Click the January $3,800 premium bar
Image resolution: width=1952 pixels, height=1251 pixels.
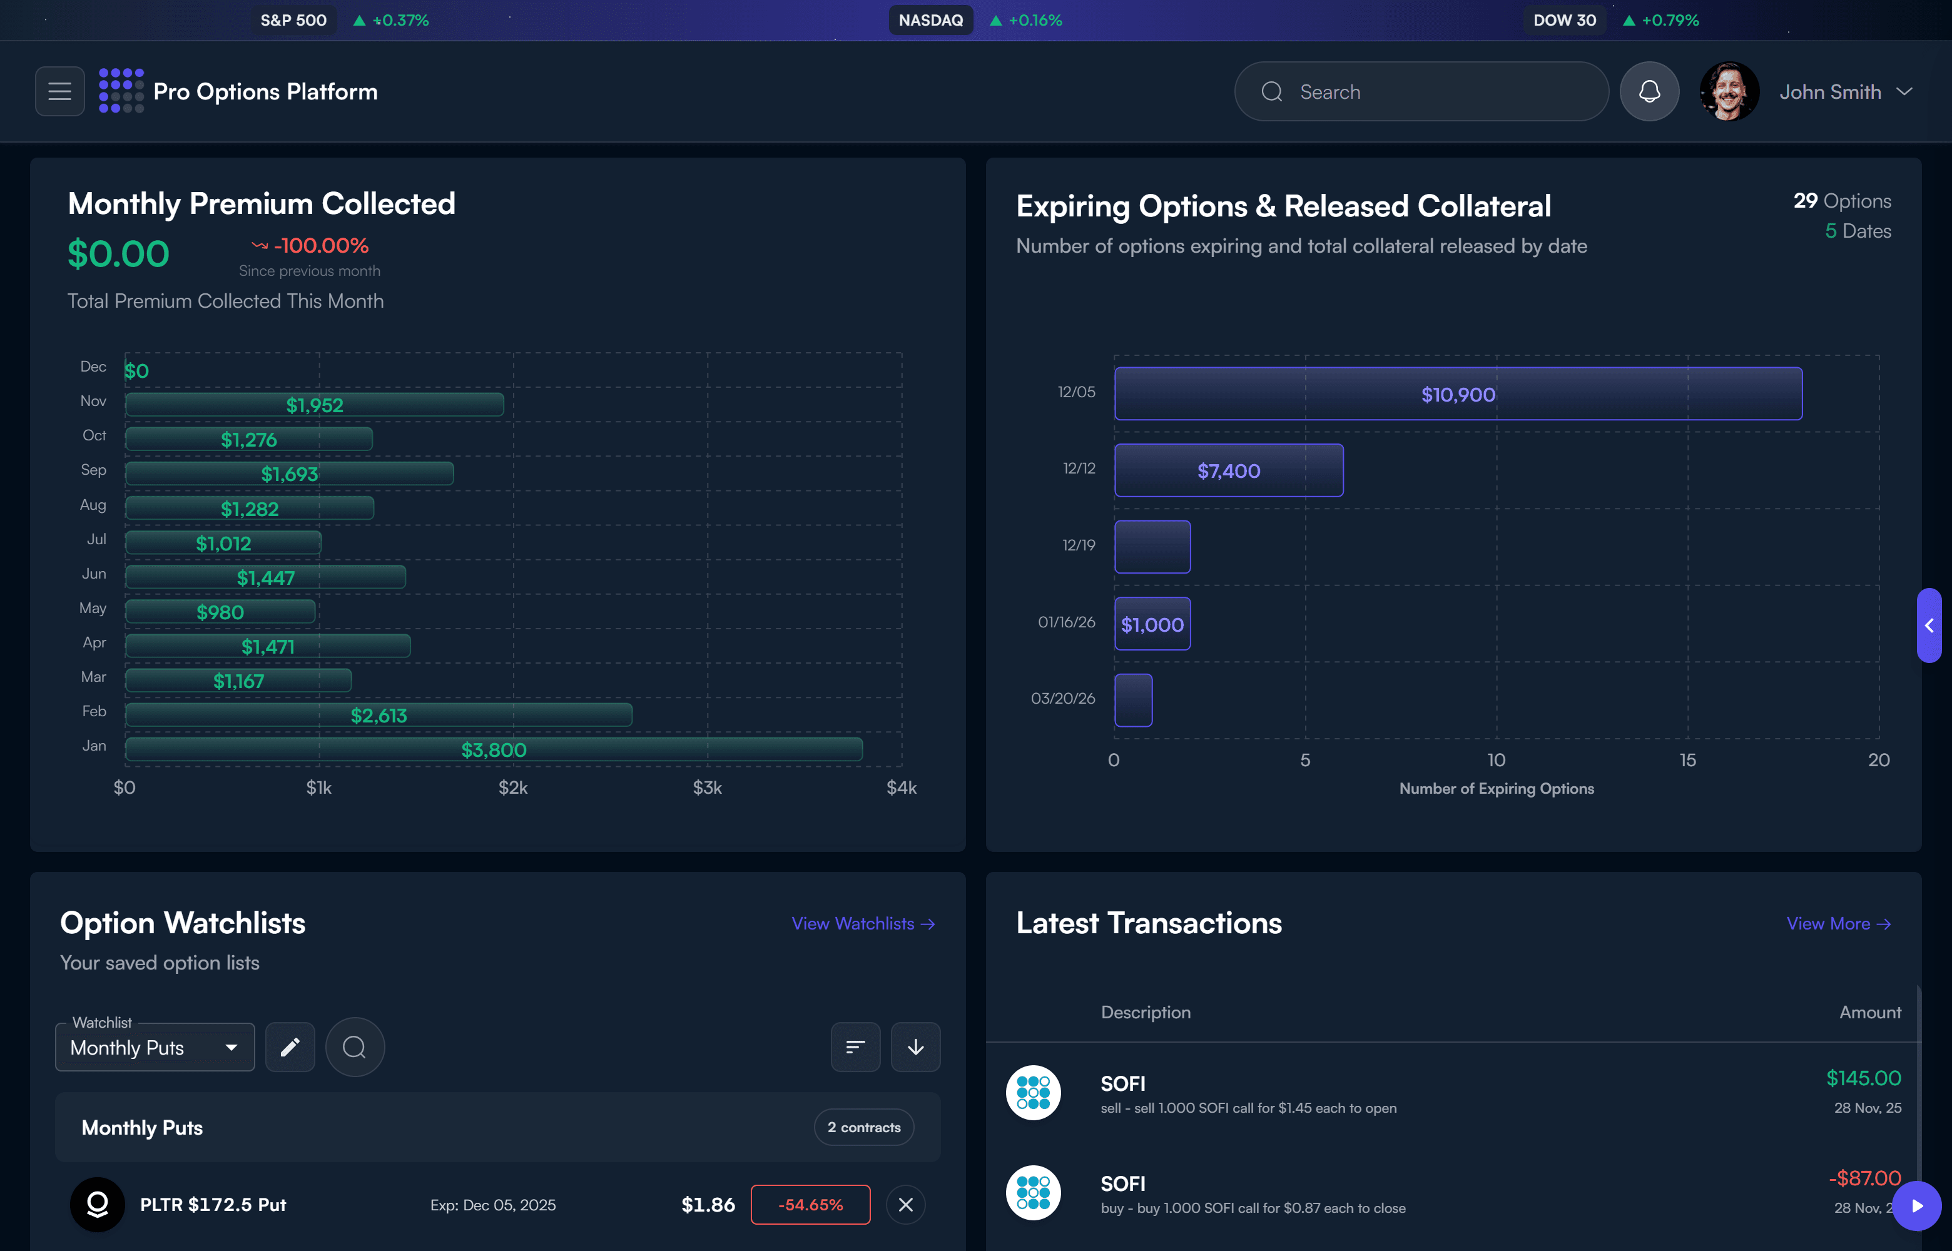tap(493, 749)
